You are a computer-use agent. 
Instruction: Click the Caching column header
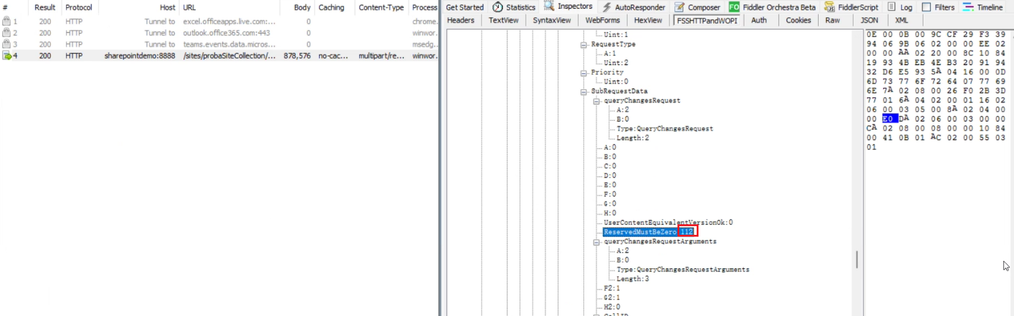(332, 7)
